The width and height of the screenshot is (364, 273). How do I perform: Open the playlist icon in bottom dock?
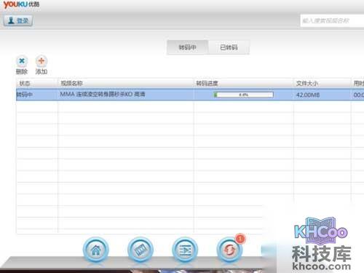[185, 250]
